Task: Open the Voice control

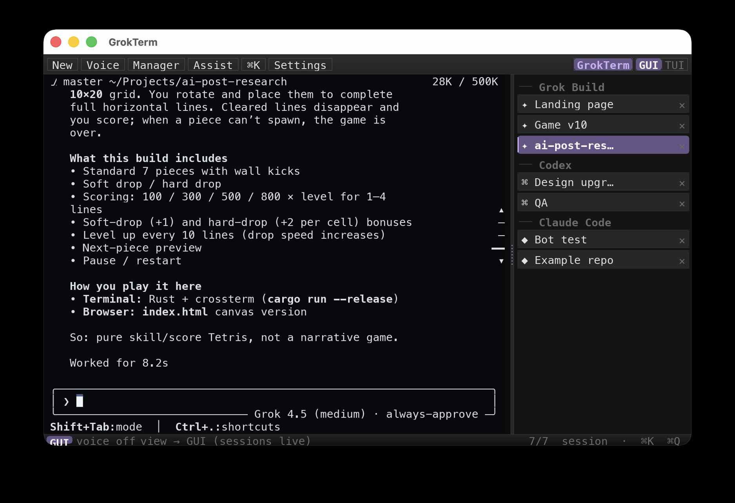Action: [103, 65]
